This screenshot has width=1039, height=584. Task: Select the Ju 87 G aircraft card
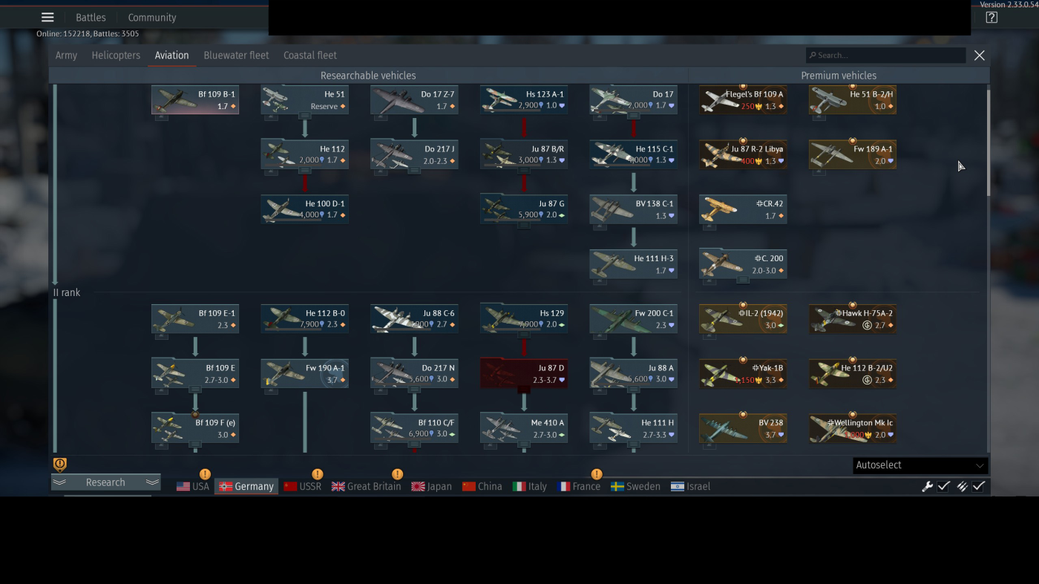tap(524, 209)
